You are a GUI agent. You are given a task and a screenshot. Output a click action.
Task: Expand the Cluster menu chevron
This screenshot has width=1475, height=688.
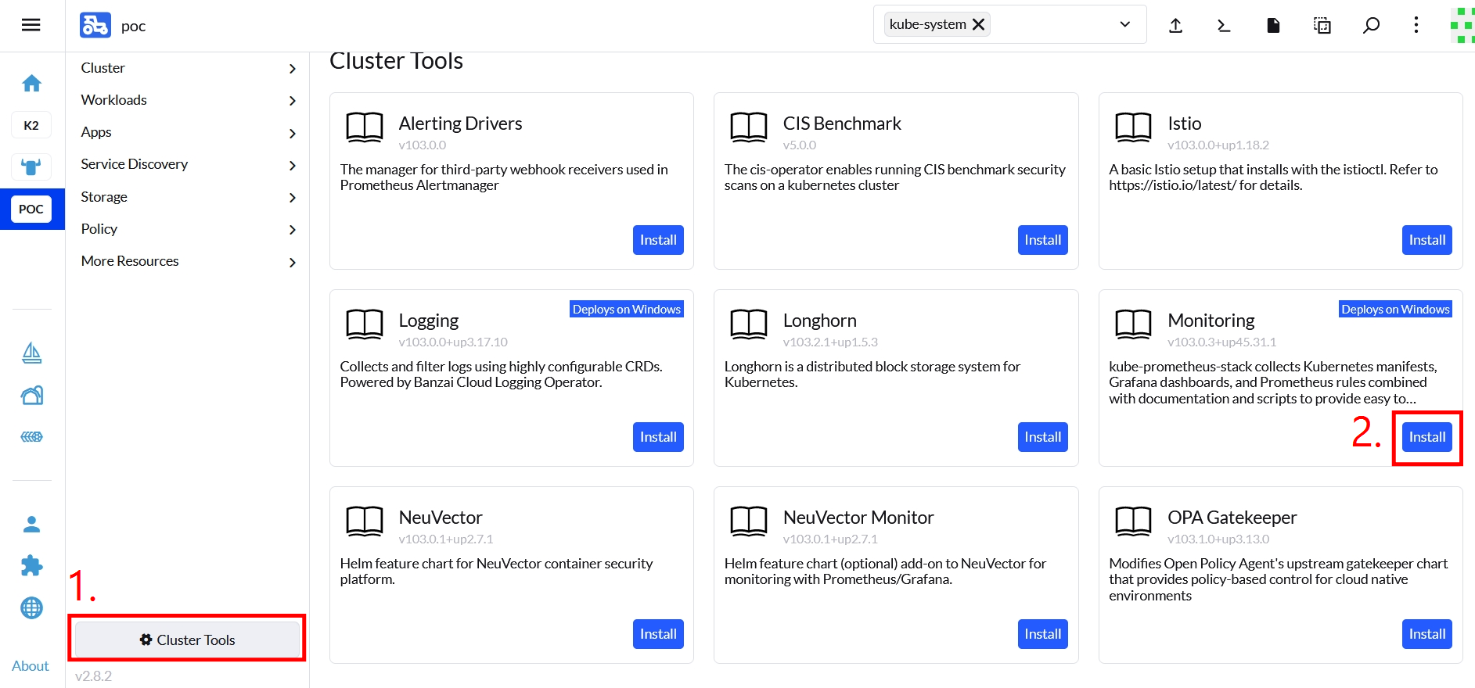(x=293, y=69)
